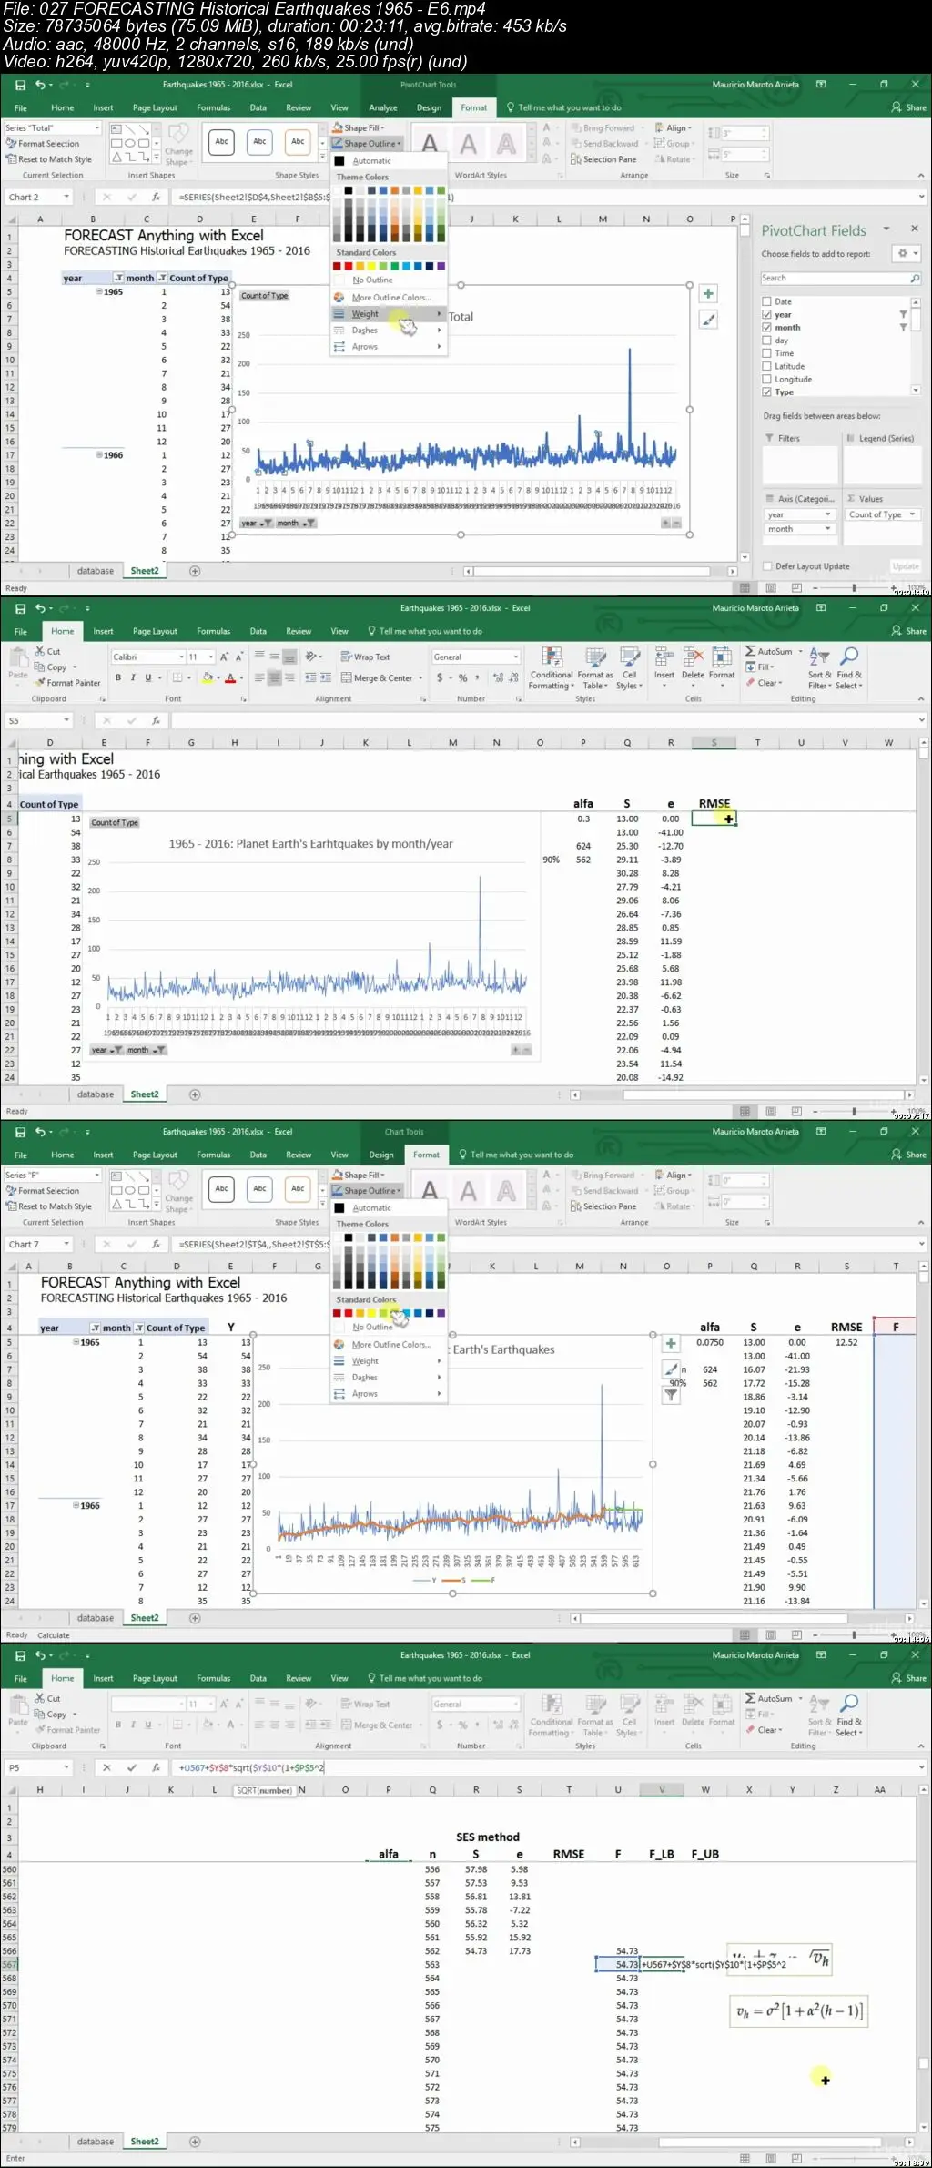Pick purple standard color in PivotChart Tools window
The image size is (932, 2168).
(x=441, y=267)
